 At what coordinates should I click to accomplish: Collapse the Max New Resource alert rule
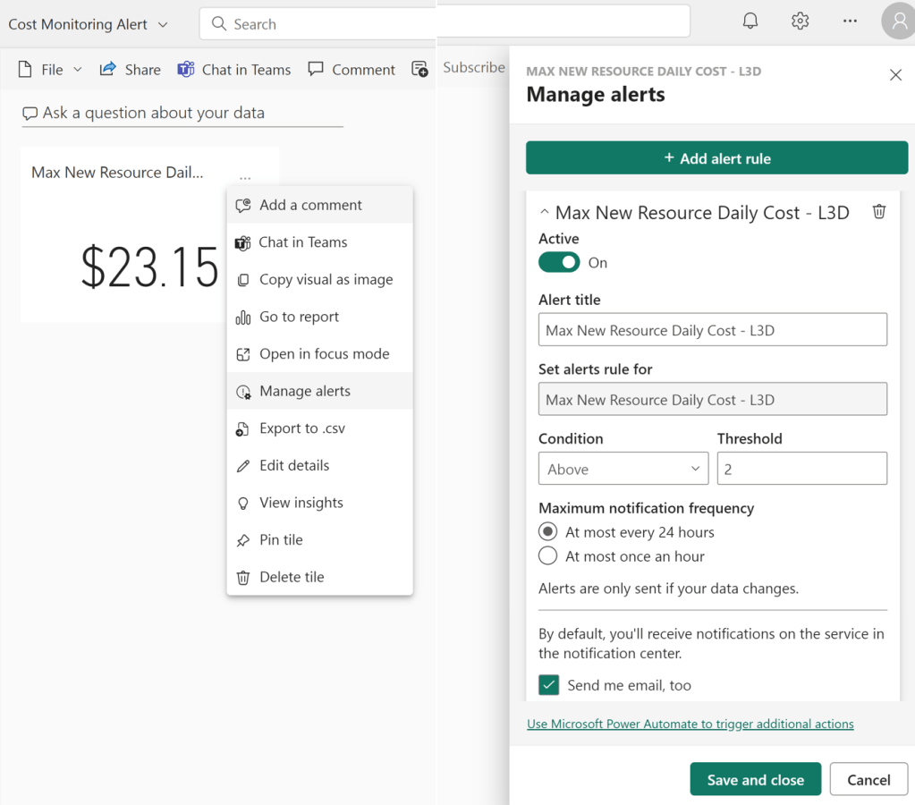(545, 213)
